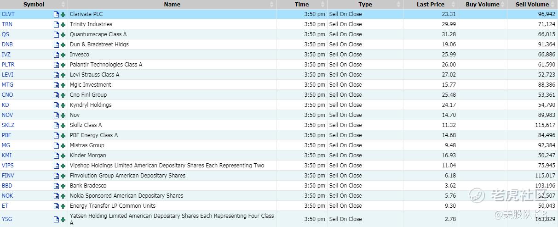
Task: Open the LEVI symbol link
Action: coord(8,75)
